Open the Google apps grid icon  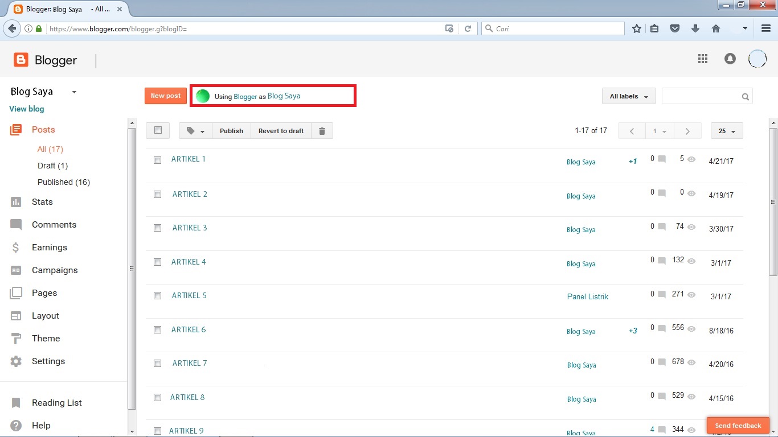(703, 59)
